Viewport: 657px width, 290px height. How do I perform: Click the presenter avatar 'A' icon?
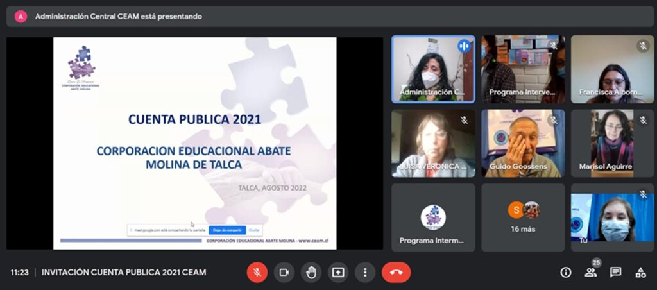(21, 17)
